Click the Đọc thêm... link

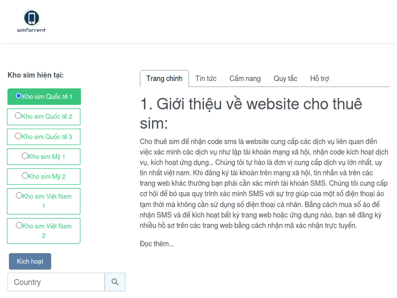[x=157, y=243]
